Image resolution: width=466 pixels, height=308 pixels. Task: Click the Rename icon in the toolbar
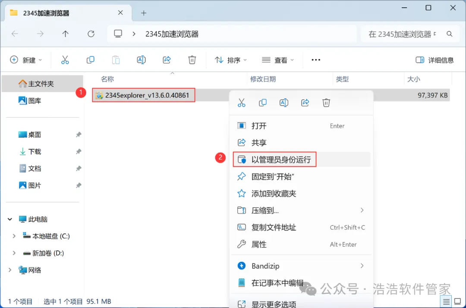click(141, 60)
